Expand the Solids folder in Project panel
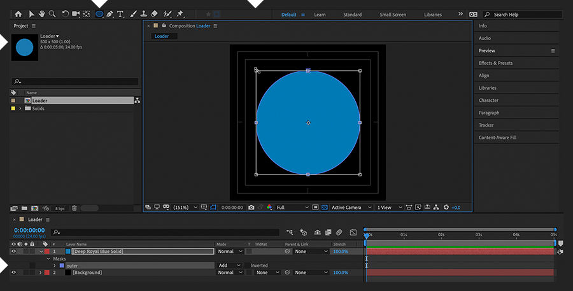This screenshot has height=291, width=573. click(20, 109)
